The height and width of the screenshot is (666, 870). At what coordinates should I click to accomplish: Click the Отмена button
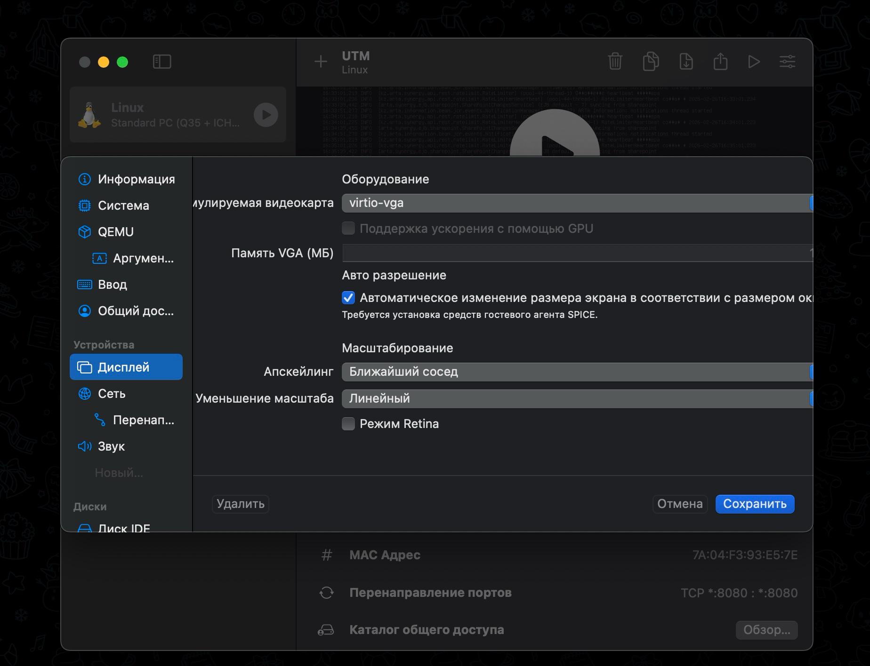680,504
